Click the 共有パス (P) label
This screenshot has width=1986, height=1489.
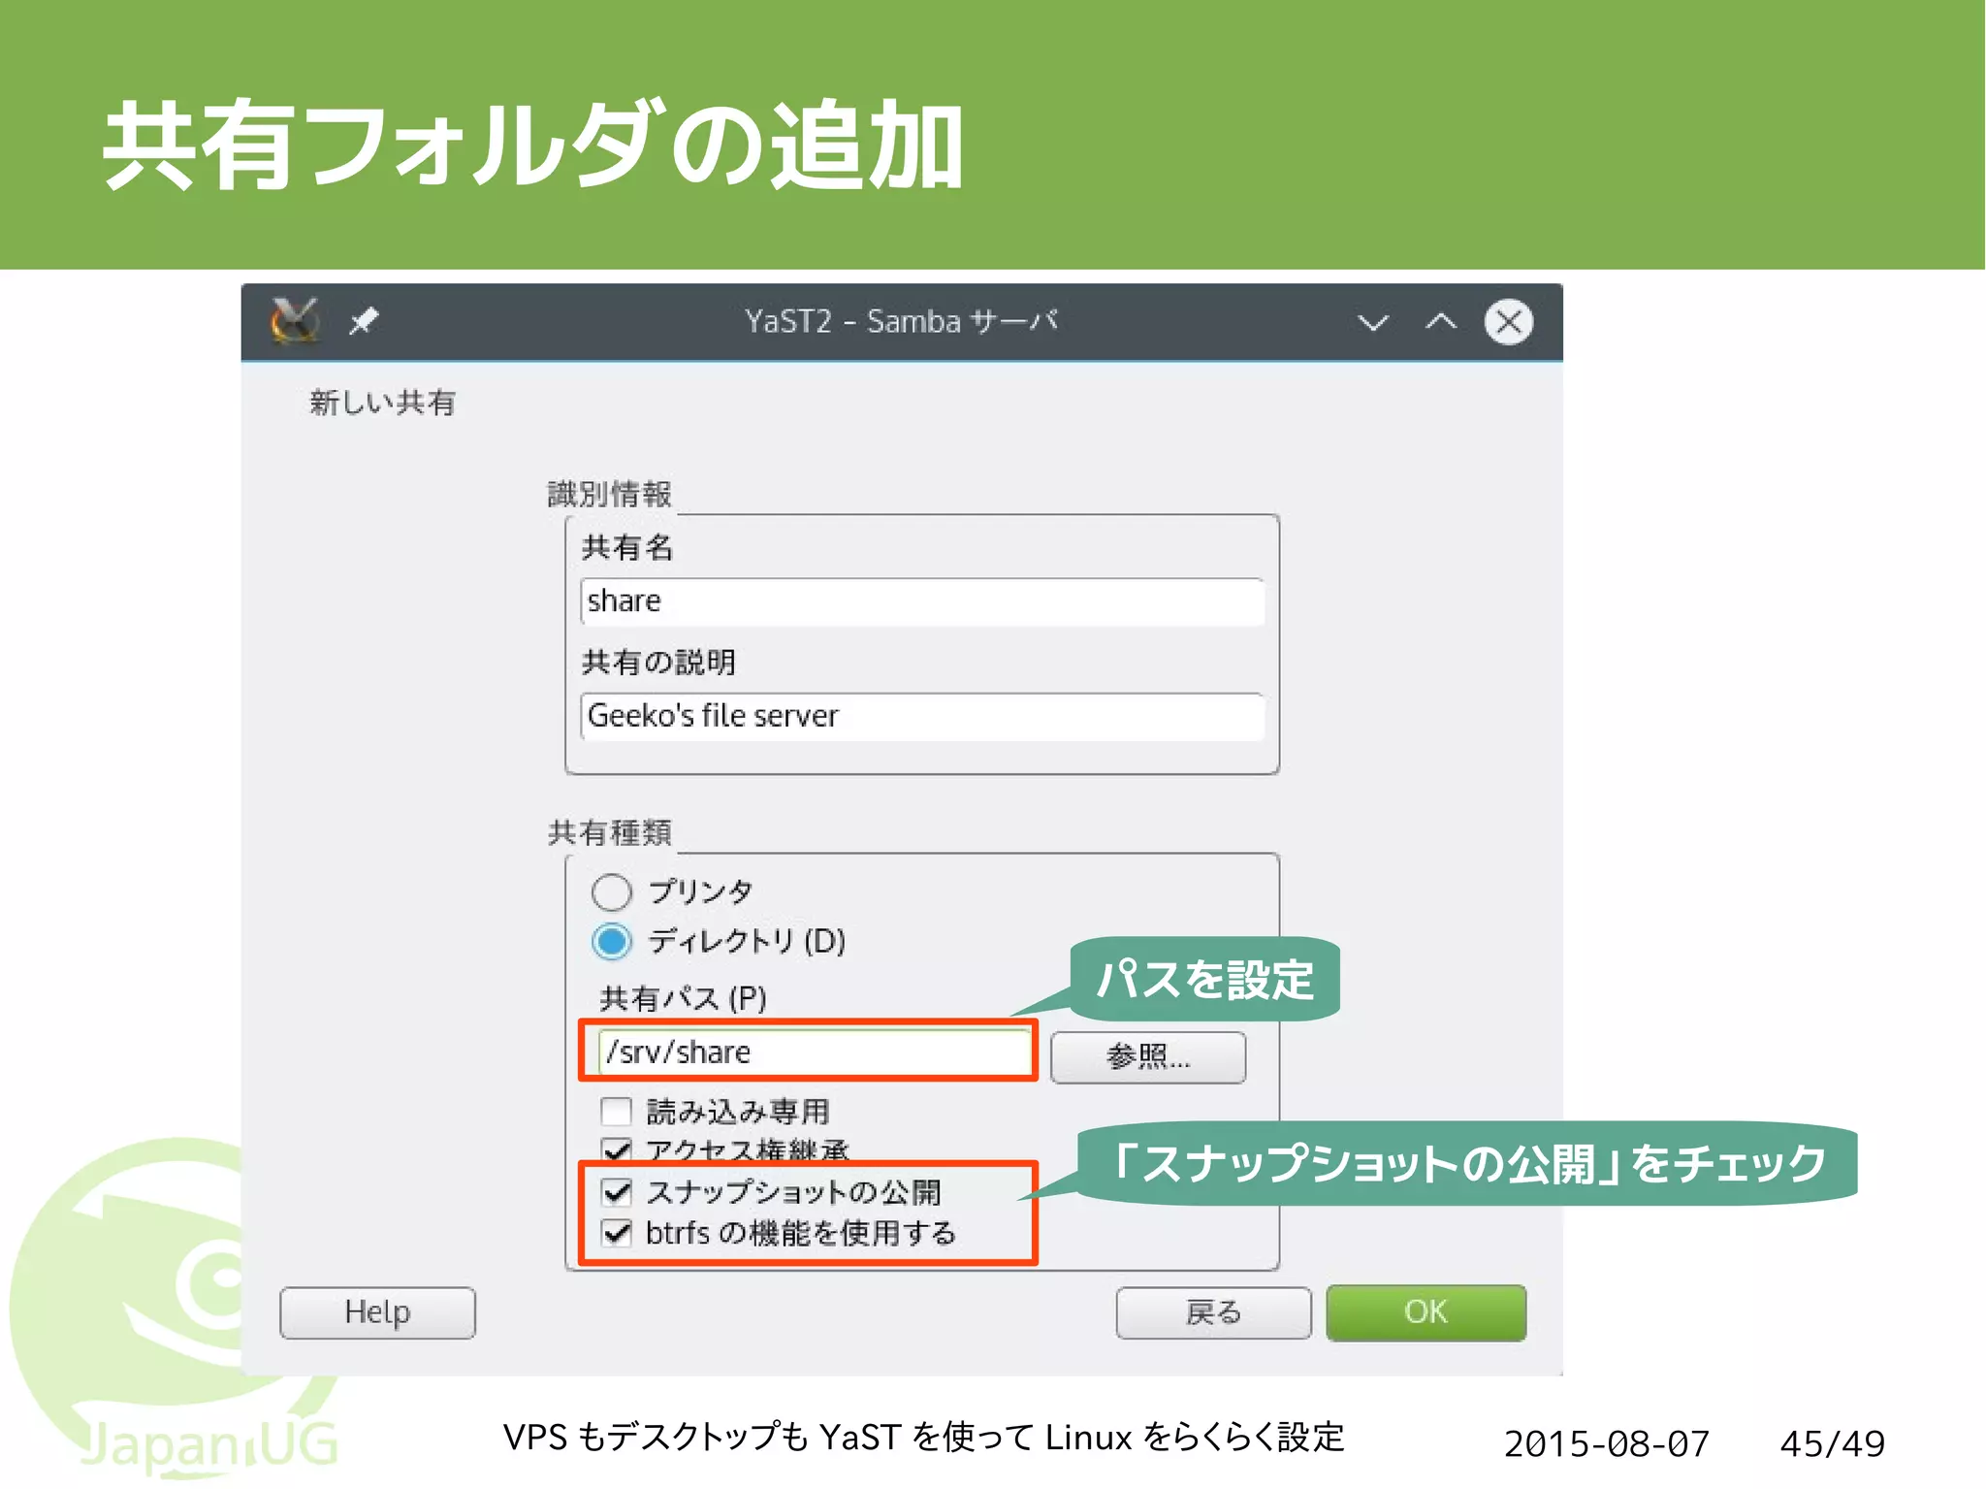pyautogui.click(x=683, y=998)
